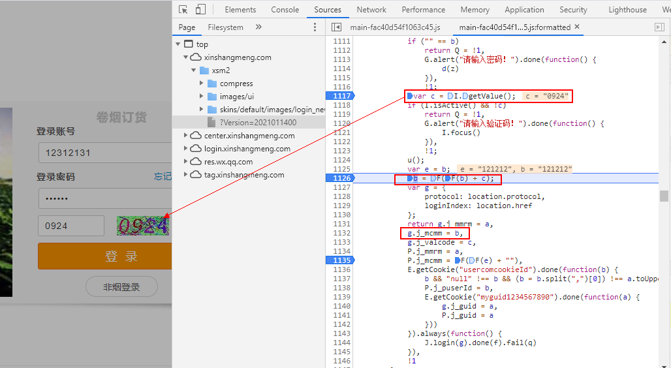Switch to the Network tab
The height and width of the screenshot is (368, 671).
click(371, 10)
